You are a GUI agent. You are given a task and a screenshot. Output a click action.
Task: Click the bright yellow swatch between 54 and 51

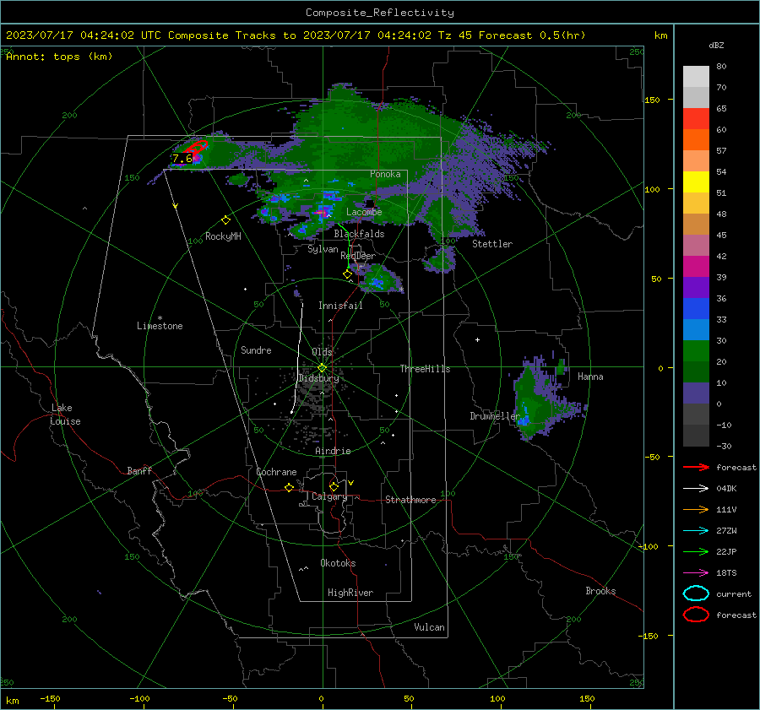tap(696, 182)
